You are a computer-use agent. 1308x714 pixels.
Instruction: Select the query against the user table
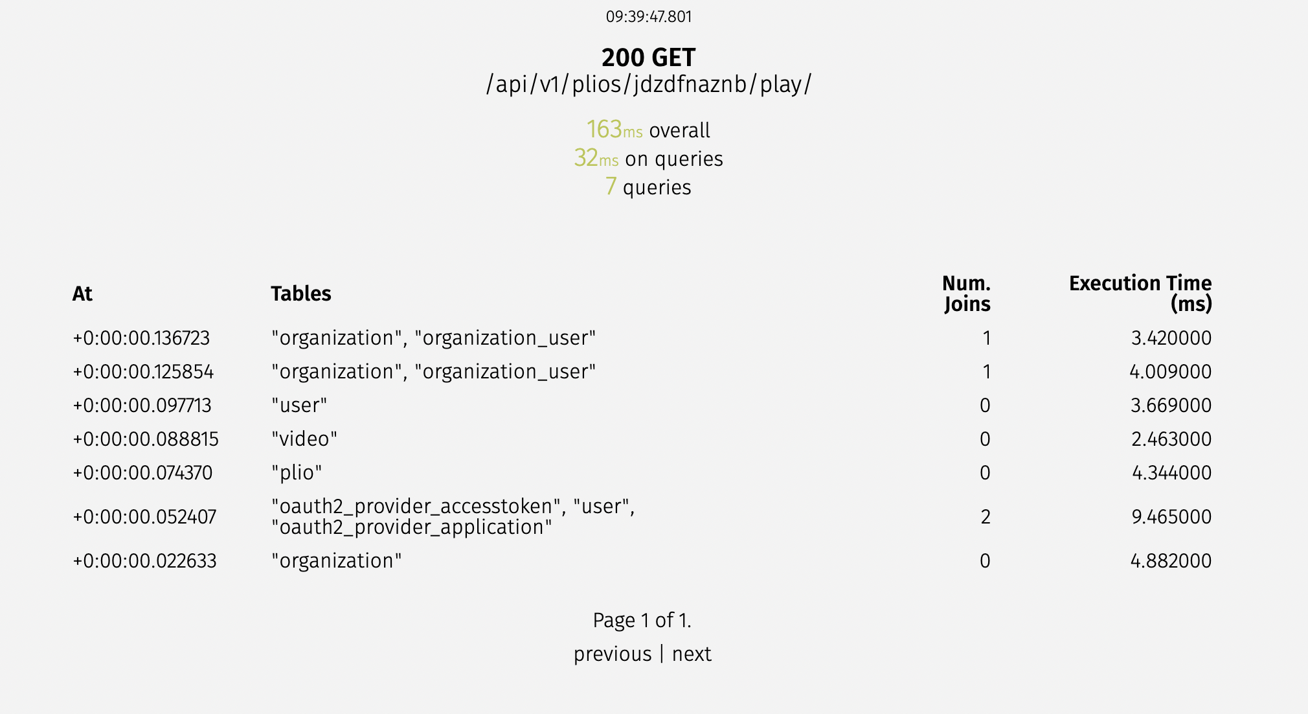(x=300, y=405)
